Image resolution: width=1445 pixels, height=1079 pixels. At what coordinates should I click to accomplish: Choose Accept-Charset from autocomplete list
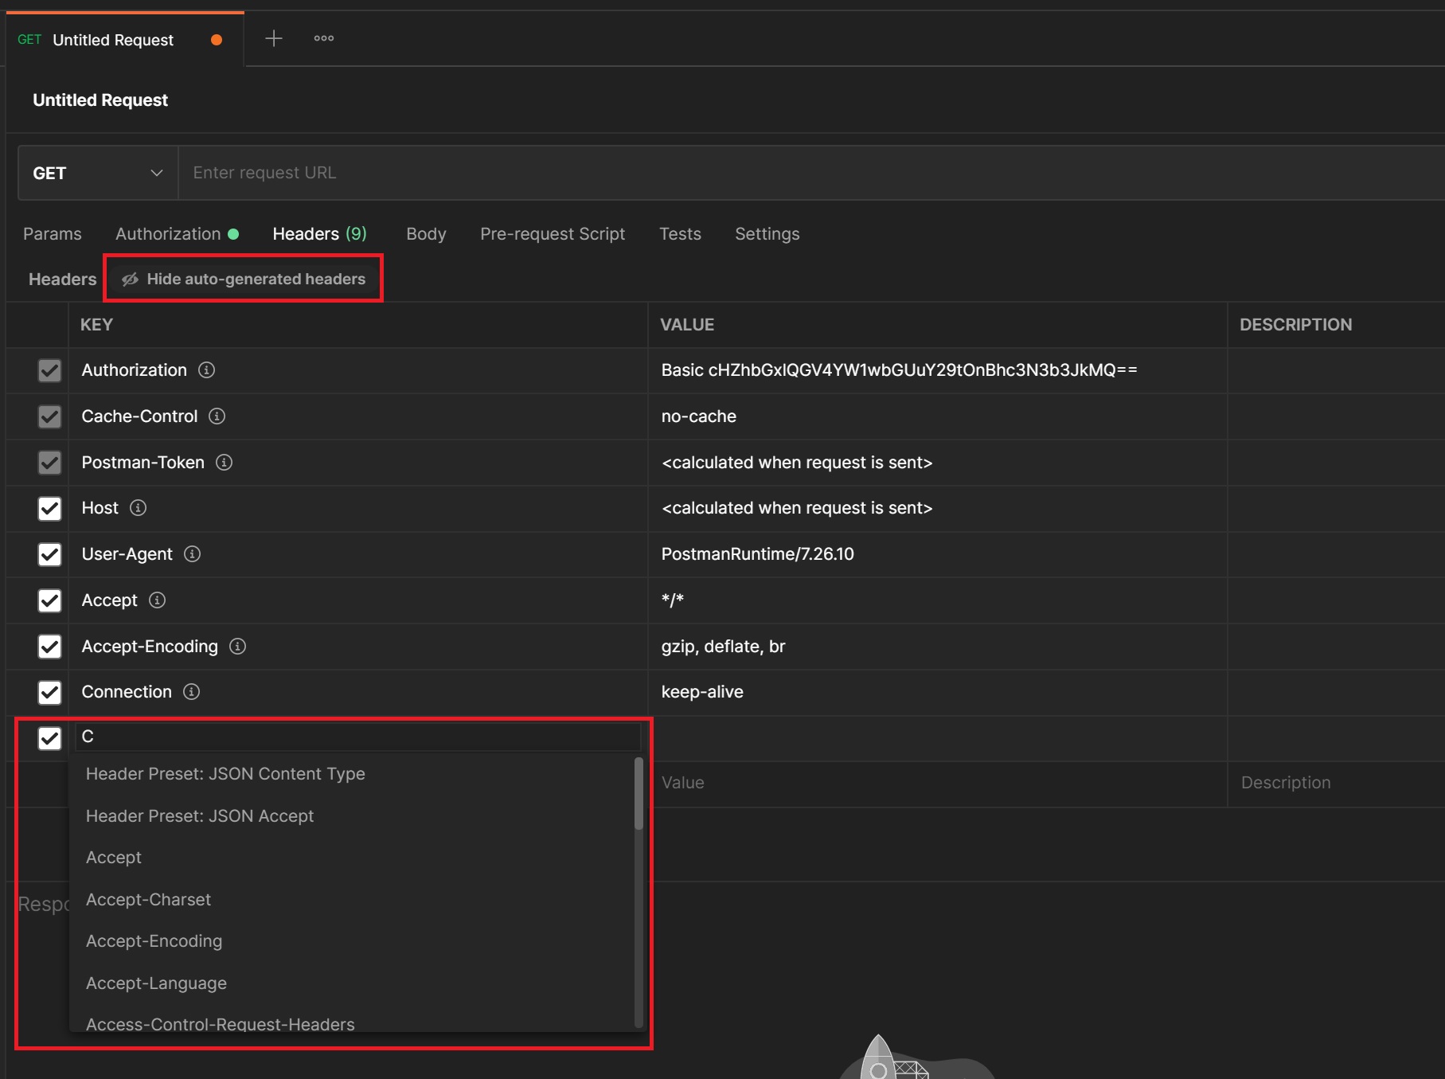pos(148,900)
